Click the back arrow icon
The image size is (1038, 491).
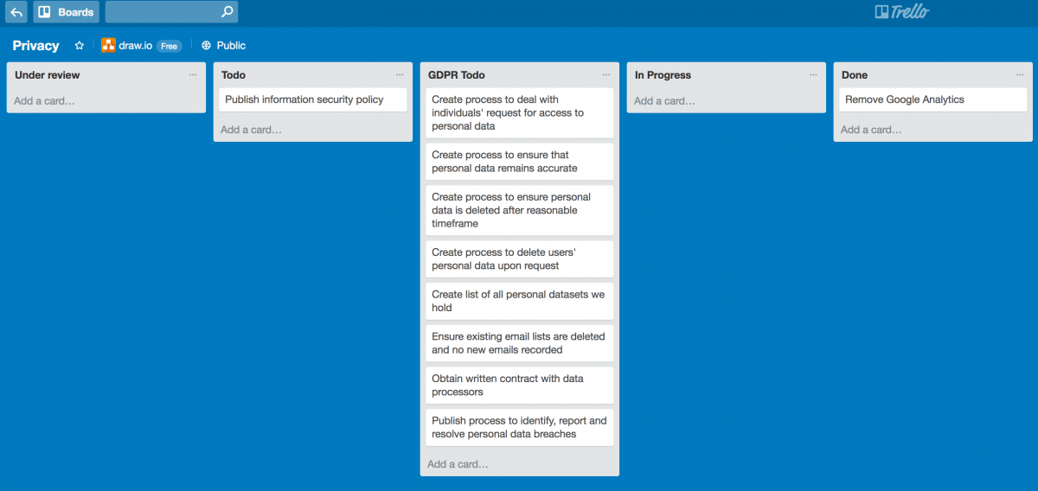tap(16, 12)
